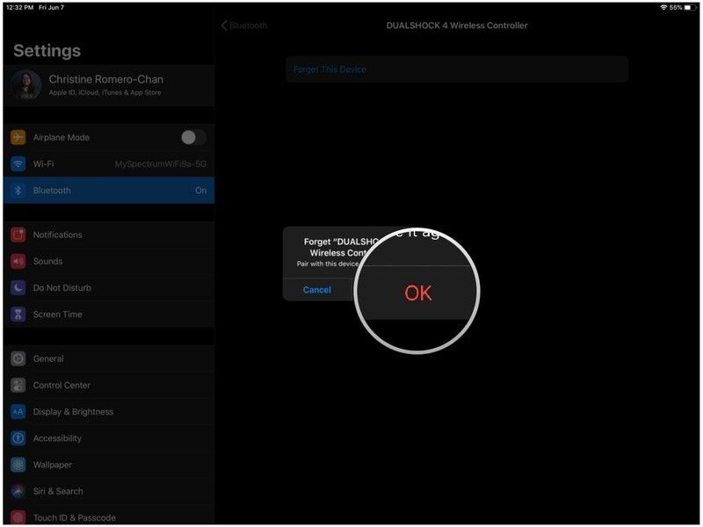The width and height of the screenshot is (703, 527).
Task: Tap the Do Not Disturb moon icon
Action: click(18, 288)
